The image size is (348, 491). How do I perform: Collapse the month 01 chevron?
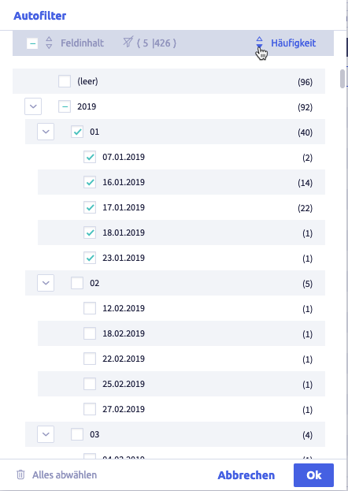click(46, 132)
